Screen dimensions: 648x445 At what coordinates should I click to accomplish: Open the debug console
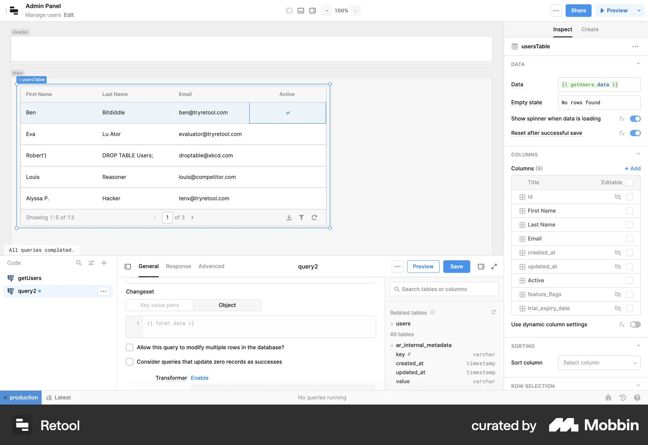click(608, 397)
